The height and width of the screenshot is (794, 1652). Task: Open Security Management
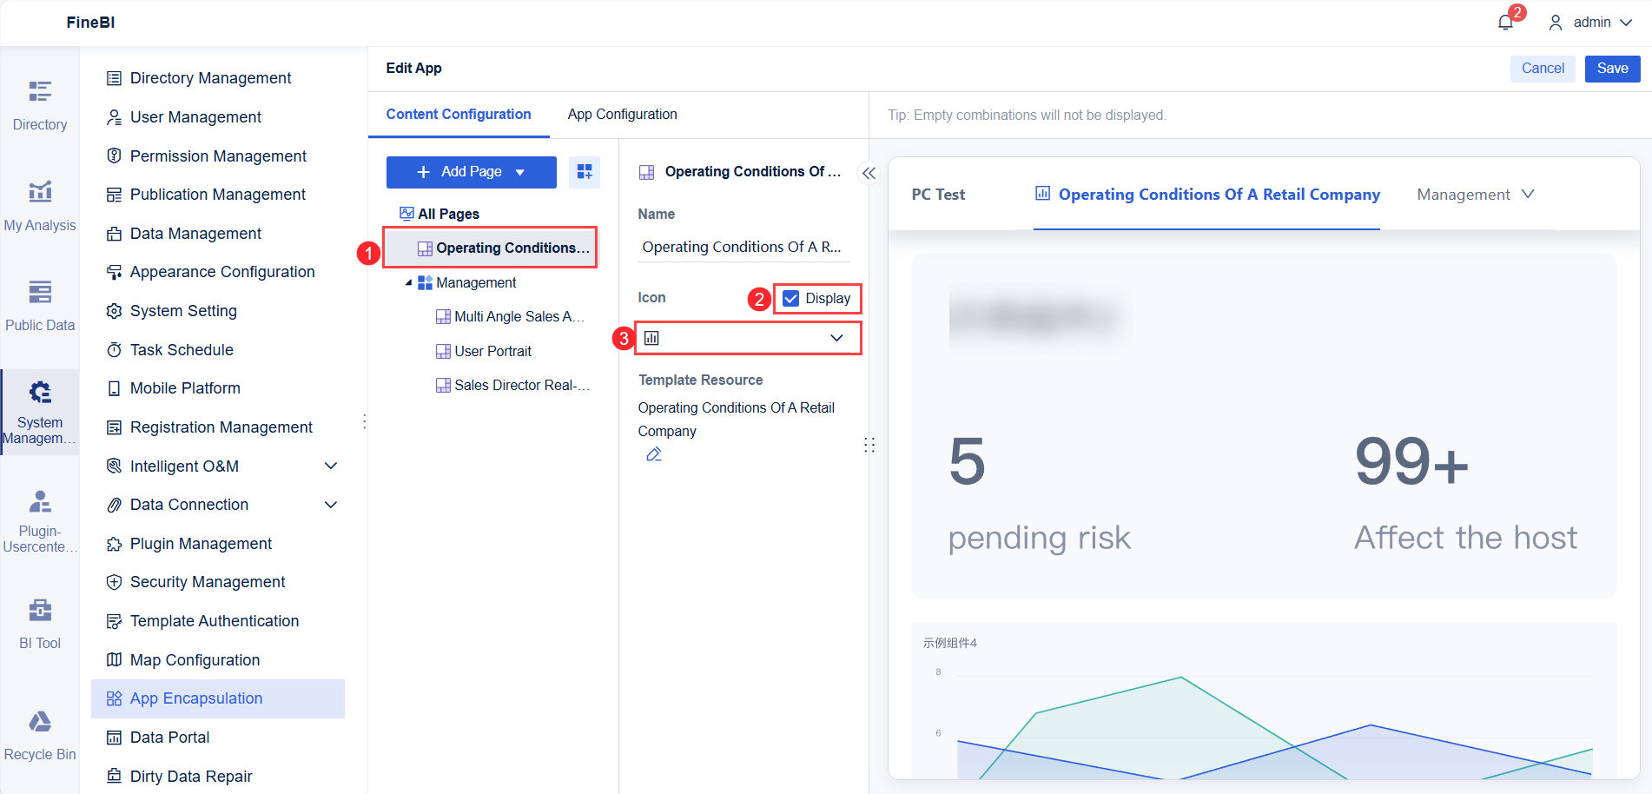point(218,582)
